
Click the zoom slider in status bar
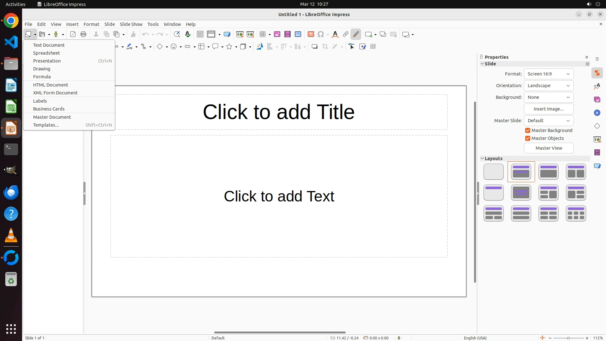point(568,338)
